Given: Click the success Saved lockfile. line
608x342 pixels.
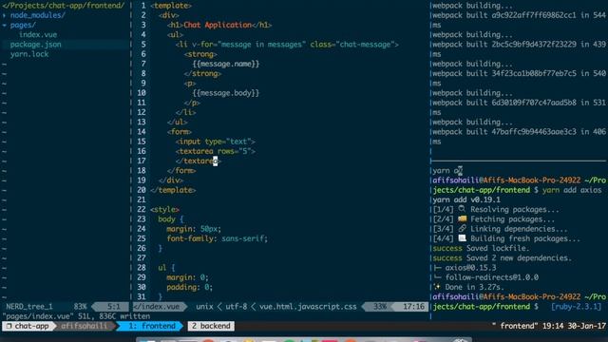Looking at the screenshot, I should click(x=481, y=248).
